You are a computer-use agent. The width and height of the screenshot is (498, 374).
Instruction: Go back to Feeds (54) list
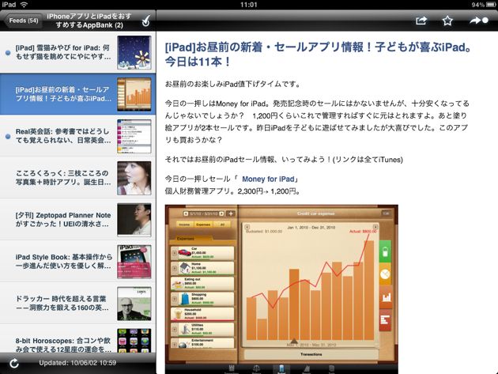[x=23, y=21]
